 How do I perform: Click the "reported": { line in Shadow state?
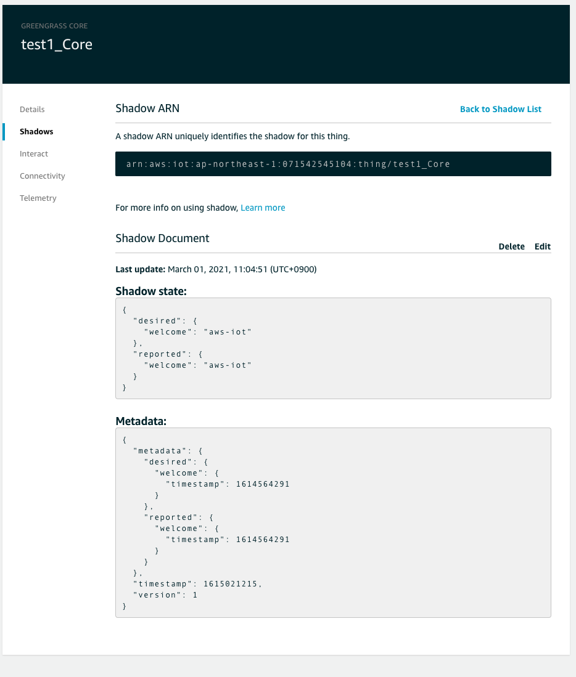168,354
